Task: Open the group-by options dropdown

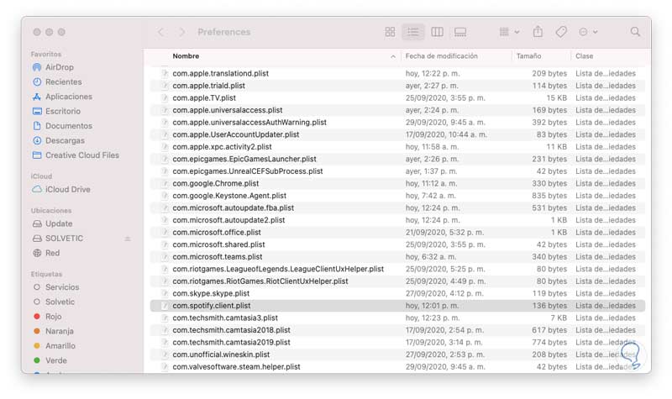Action: [509, 32]
